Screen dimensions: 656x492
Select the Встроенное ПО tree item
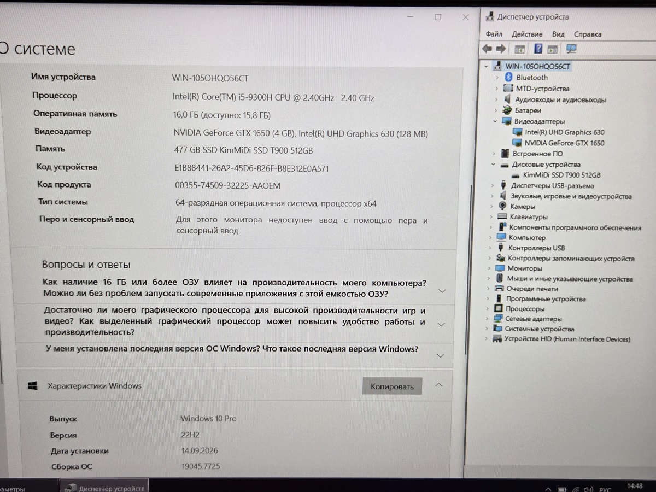tap(538, 154)
